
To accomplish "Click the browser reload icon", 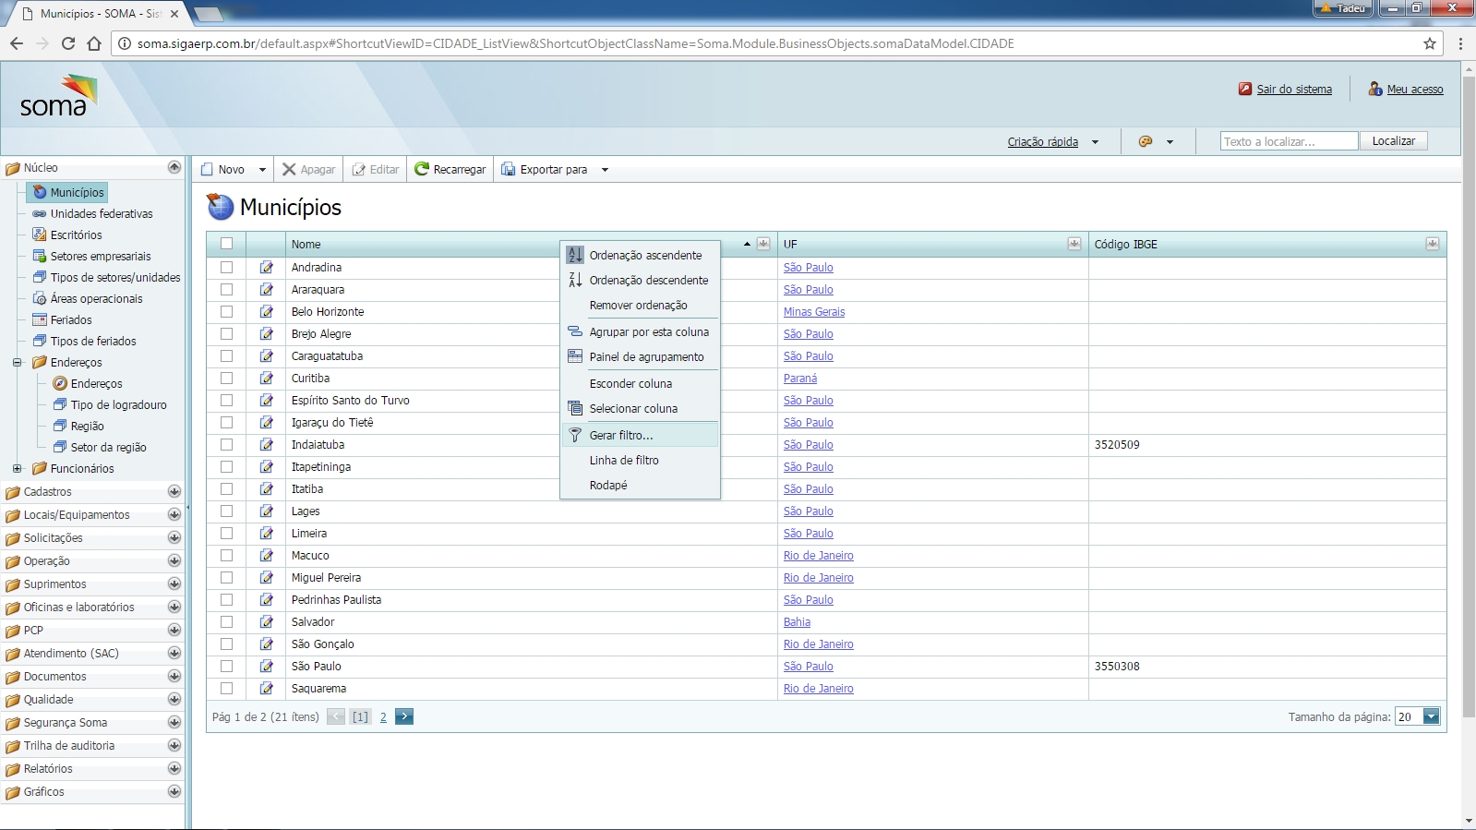I will 67,43.
